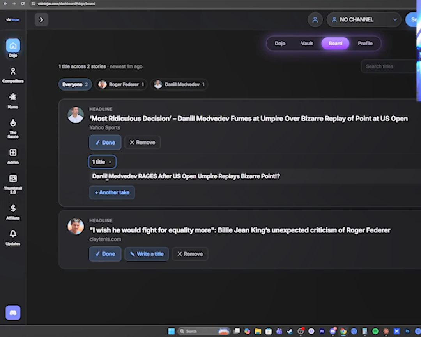
Task: Switch to the Dojo tab
Action: 280,44
